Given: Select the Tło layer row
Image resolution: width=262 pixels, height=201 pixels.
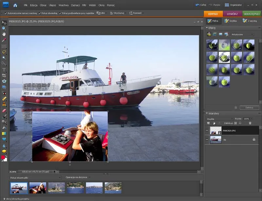Looking at the screenshot, I should click(232, 140).
